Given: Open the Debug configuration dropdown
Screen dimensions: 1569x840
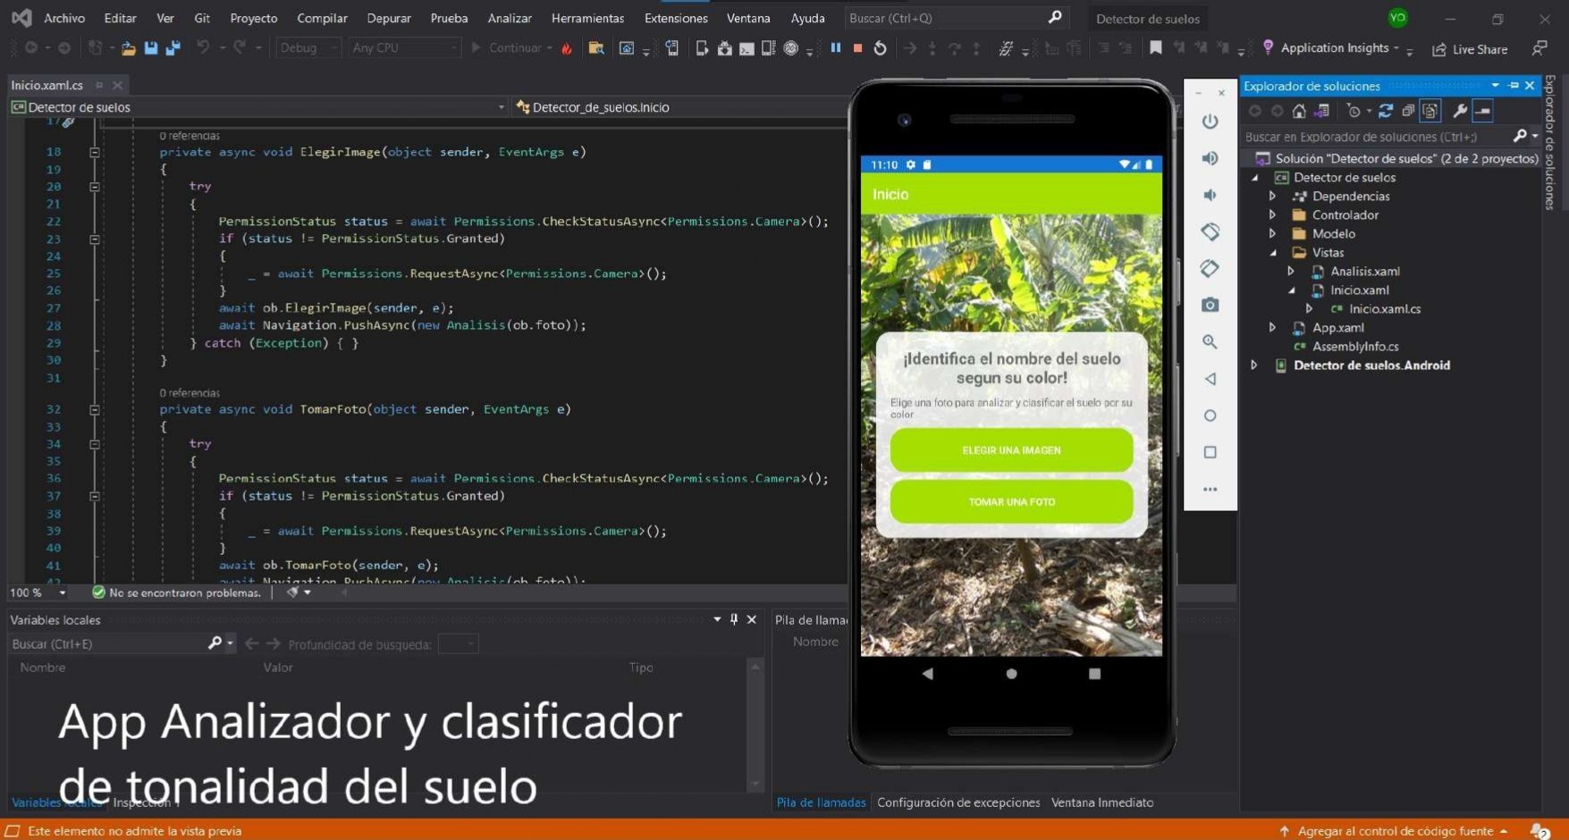Looking at the screenshot, I should (x=308, y=48).
